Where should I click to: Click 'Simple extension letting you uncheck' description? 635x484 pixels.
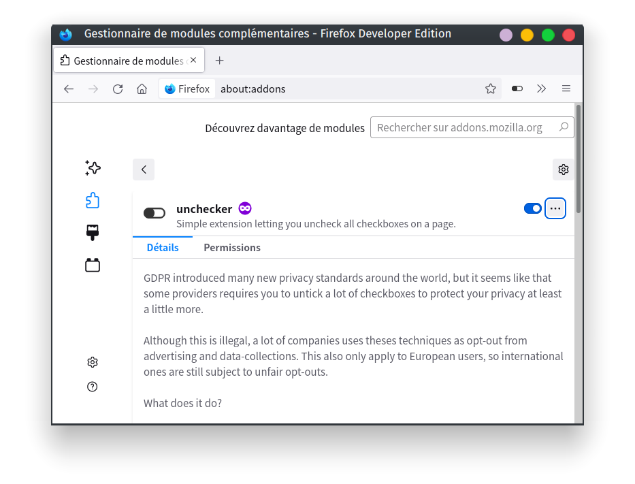point(316,224)
